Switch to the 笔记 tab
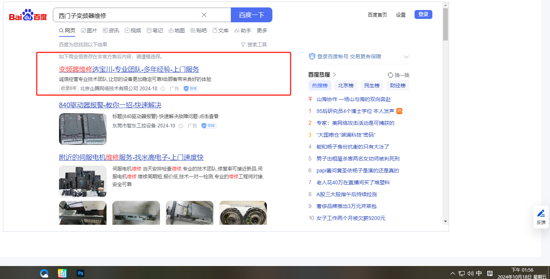 coord(155,30)
